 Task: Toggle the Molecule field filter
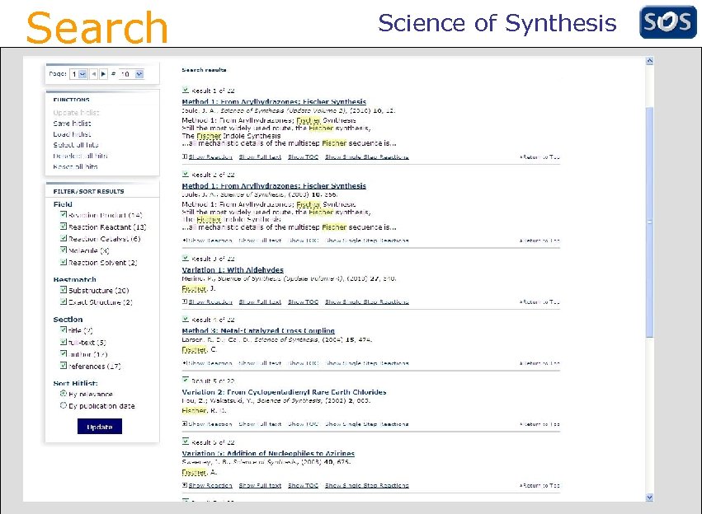point(64,250)
